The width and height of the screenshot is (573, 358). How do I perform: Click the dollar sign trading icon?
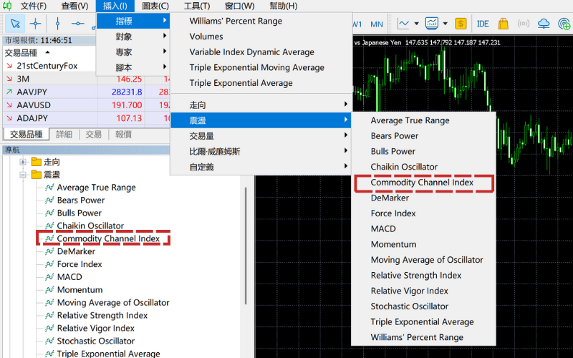point(460,24)
